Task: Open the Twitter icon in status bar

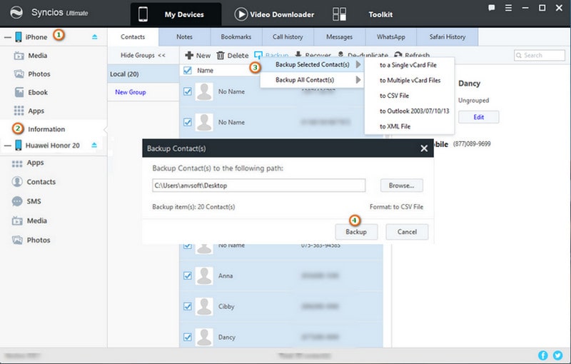Action: [x=557, y=355]
